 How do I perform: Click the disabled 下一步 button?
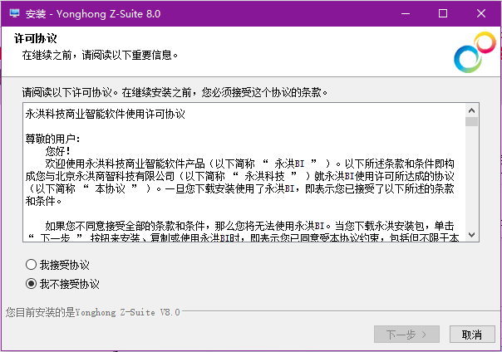406,335
